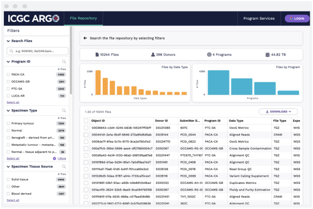Tick the Solid tissue checkbox

pos(8,179)
